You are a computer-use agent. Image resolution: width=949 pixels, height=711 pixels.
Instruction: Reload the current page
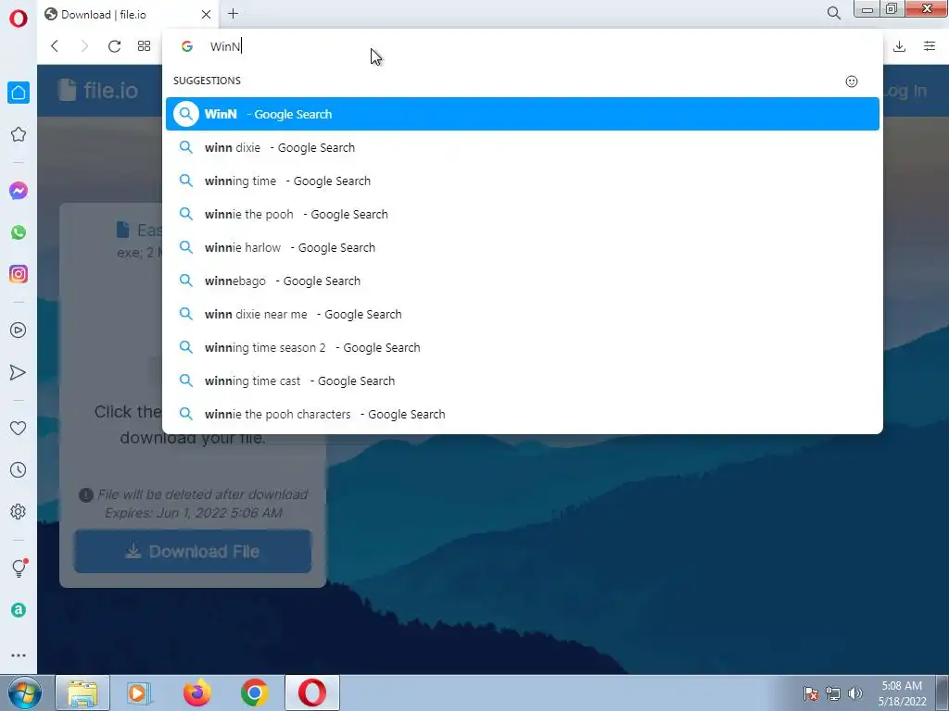click(114, 46)
